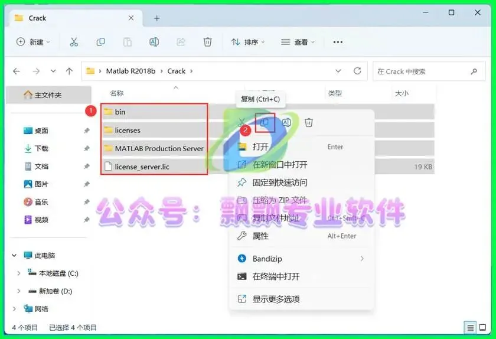Expand the New Volume (D:) node

coord(19,291)
